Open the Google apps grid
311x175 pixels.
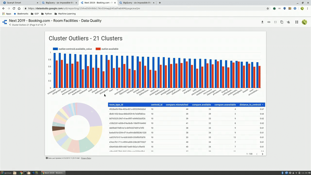pos(296,22)
